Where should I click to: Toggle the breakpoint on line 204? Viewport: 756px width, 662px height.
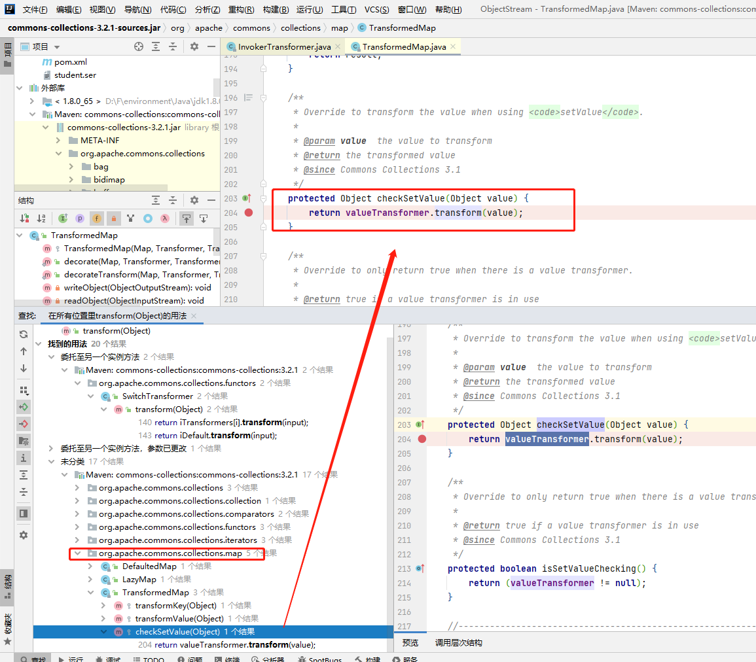pyautogui.click(x=249, y=213)
